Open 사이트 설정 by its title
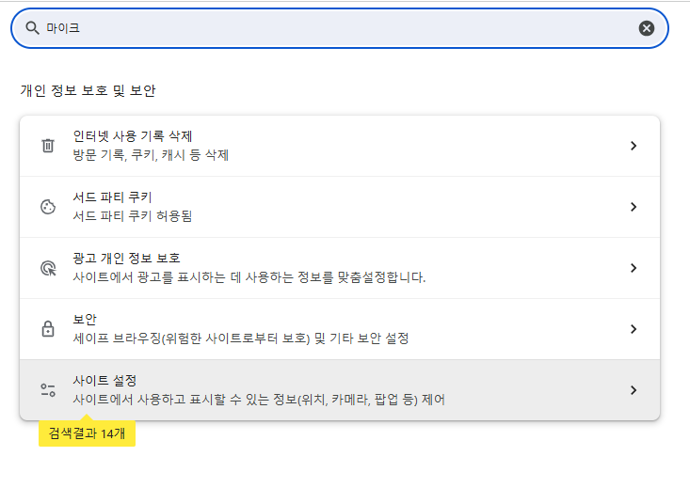This screenshot has height=488, width=690. pyautogui.click(x=105, y=381)
